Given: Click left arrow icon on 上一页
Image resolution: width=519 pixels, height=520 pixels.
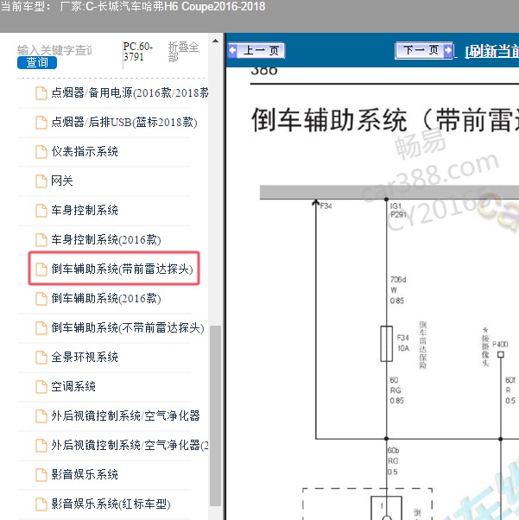Looking at the screenshot, I should (233, 50).
